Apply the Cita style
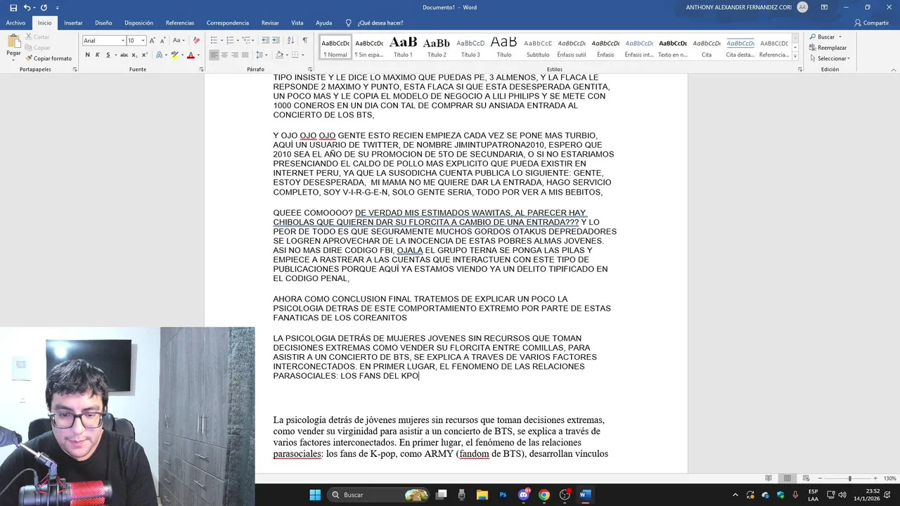The width and height of the screenshot is (900, 506). pos(707,47)
